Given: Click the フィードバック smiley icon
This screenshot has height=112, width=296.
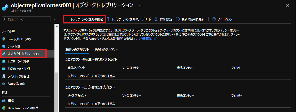Looking at the screenshot, I should [214, 19].
